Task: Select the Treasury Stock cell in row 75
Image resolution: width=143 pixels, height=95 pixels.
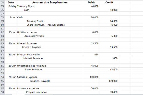Action: coord(50,6)
